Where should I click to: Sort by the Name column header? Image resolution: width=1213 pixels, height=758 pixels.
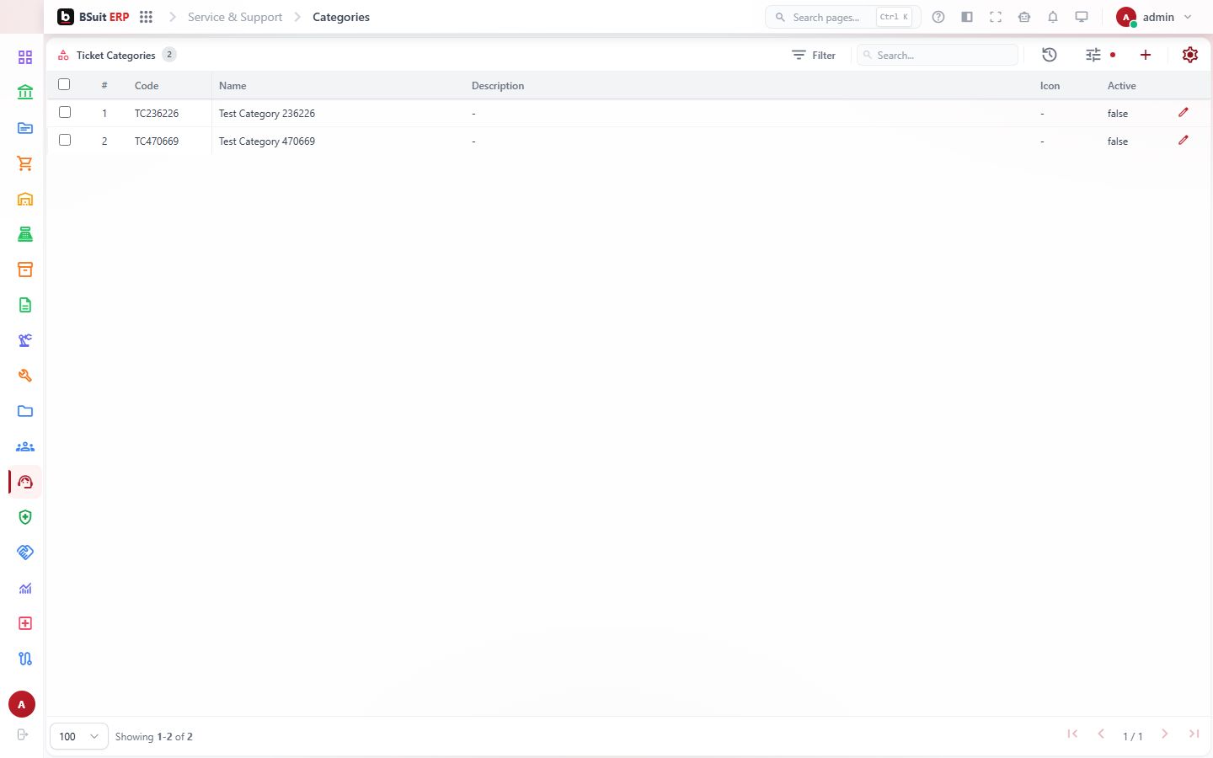click(232, 86)
